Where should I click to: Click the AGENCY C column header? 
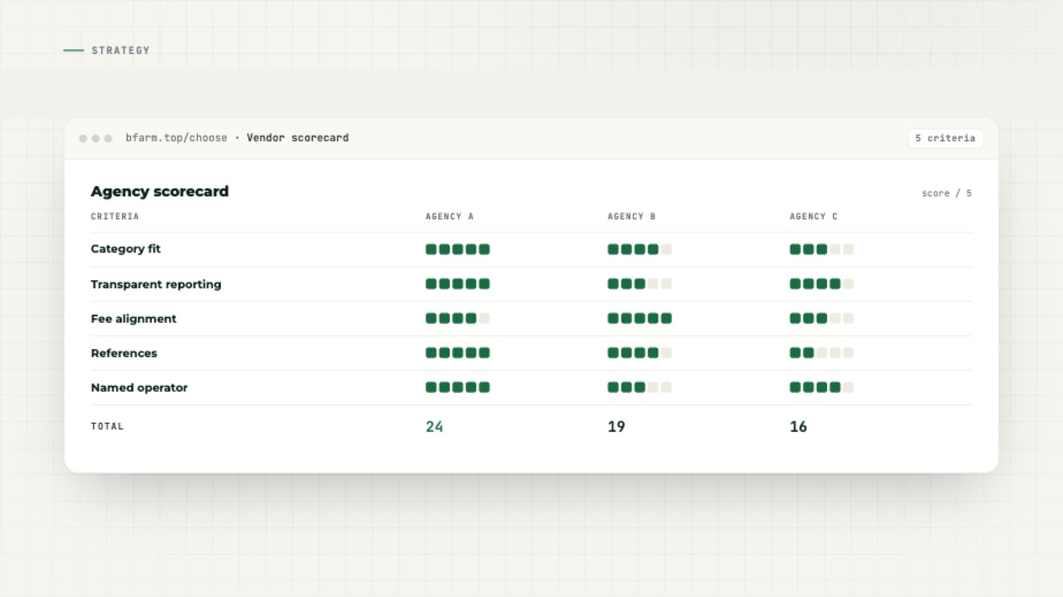[x=813, y=216]
